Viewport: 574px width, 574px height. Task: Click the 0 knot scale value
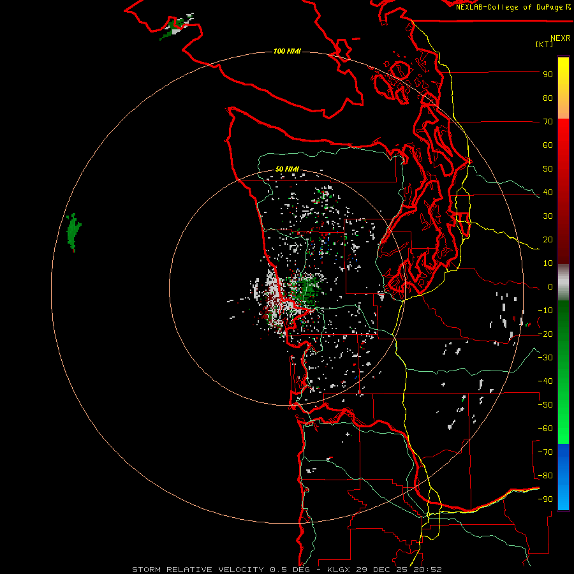tap(550, 287)
